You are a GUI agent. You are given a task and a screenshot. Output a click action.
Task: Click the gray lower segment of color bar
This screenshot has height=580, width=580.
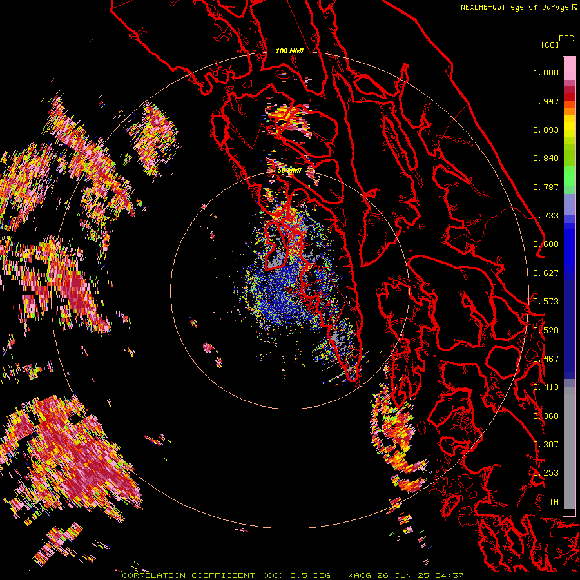coord(569,448)
